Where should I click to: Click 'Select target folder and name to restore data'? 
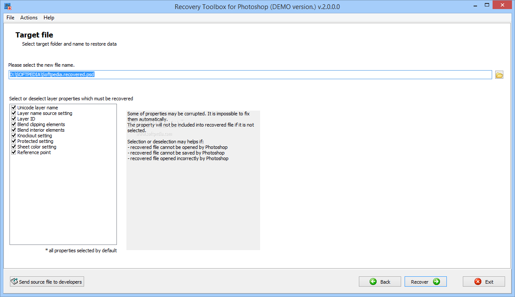click(x=69, y=44)
